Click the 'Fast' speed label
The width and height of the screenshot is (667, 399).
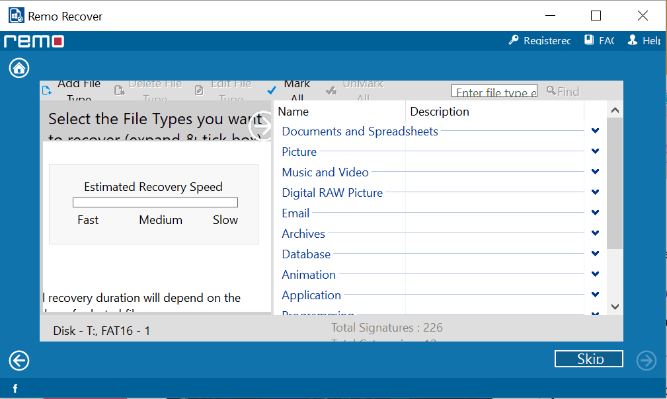point(88,220)
